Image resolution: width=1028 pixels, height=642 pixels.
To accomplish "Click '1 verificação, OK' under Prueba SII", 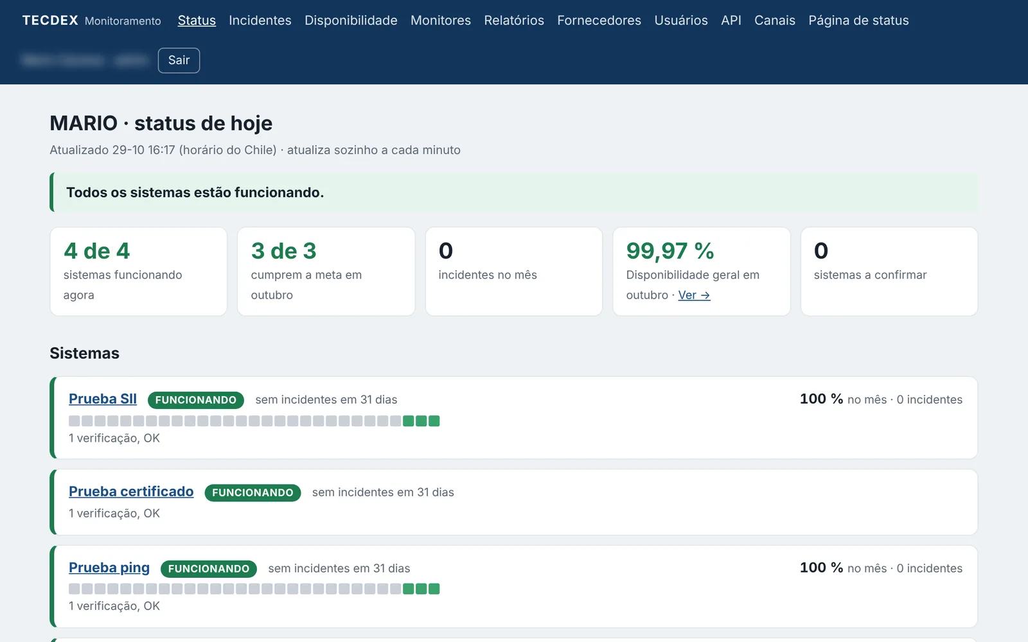I will pyautogui.click(x=114, y=438).
